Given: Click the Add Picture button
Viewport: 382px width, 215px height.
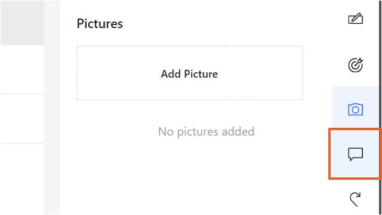Looking at the screenshot, I should pos(190,73).
